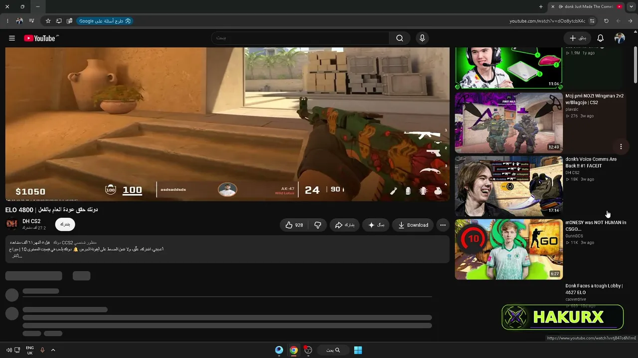Select the 'donk Just Made The Comeback' tab

click(x=586, y=6)
